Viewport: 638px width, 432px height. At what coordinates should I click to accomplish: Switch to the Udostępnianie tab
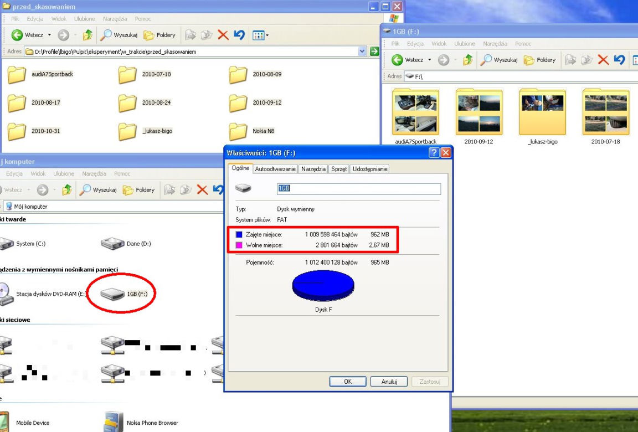[370, 169]
